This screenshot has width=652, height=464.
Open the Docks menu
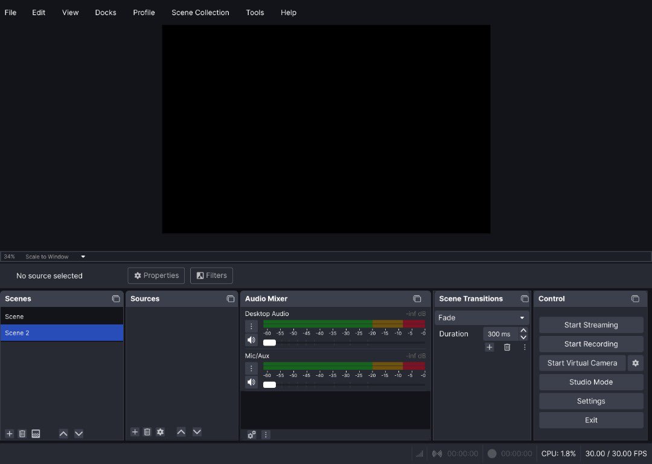(106, 13)
